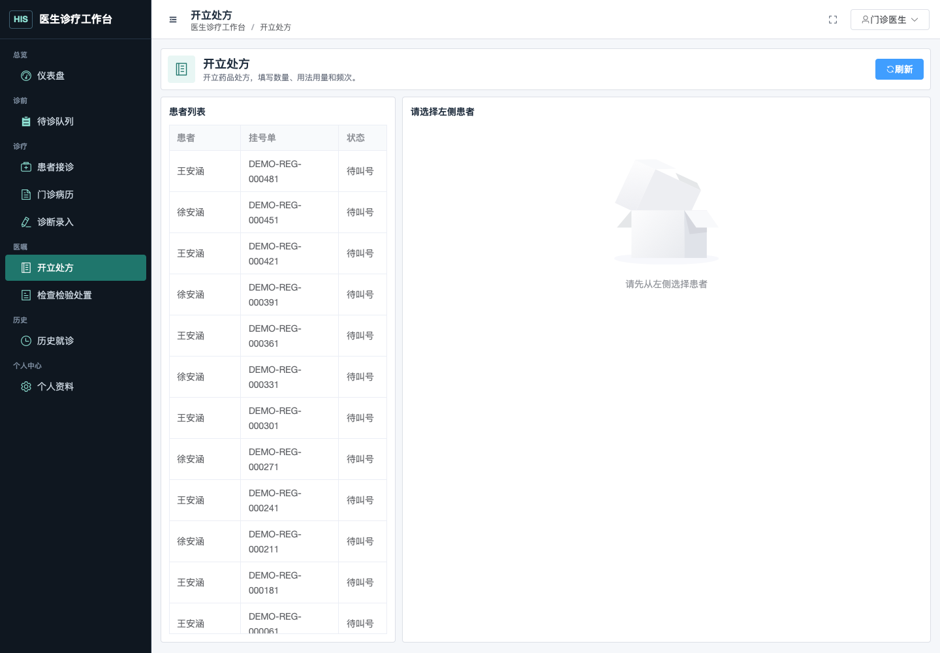Open 历史就诊 in sidebar

[76, 341]
